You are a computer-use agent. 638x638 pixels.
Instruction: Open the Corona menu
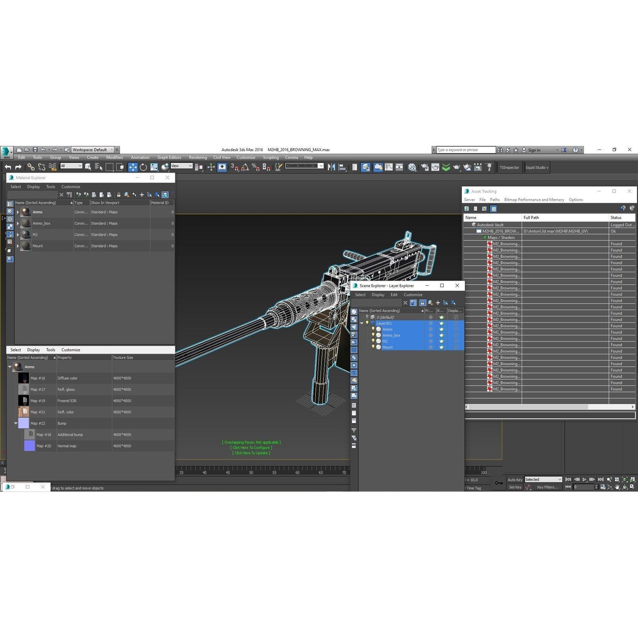tap(291, 158)
